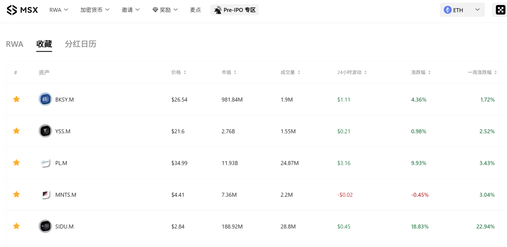Open the Pre-IPO 专区 button
Viewport: 507px width, 247px height.
pyautogui.click(x=235, y=10)
